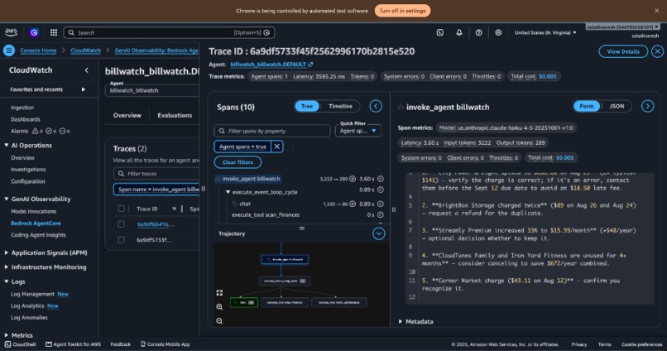667x351 pixels.
Task: Open the Overview tab
Action: [127, 115]
